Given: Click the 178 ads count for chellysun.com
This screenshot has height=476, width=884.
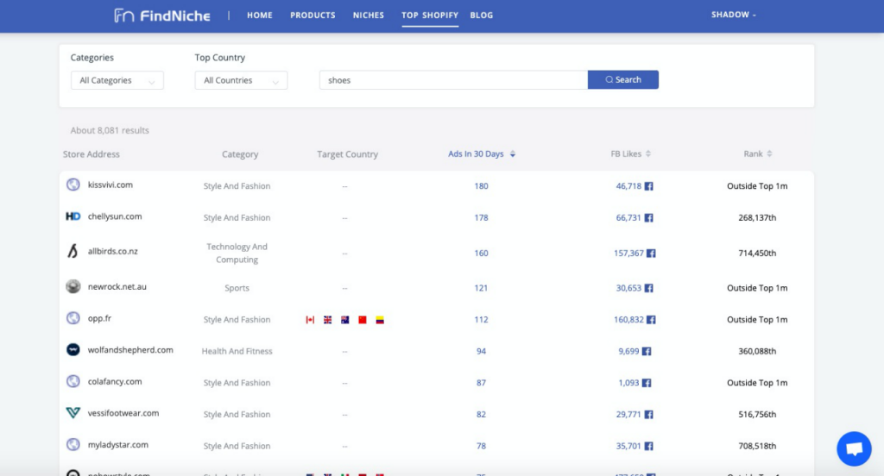Looking at the screenshot, I should pyautogui.click(x=481, y=217).
